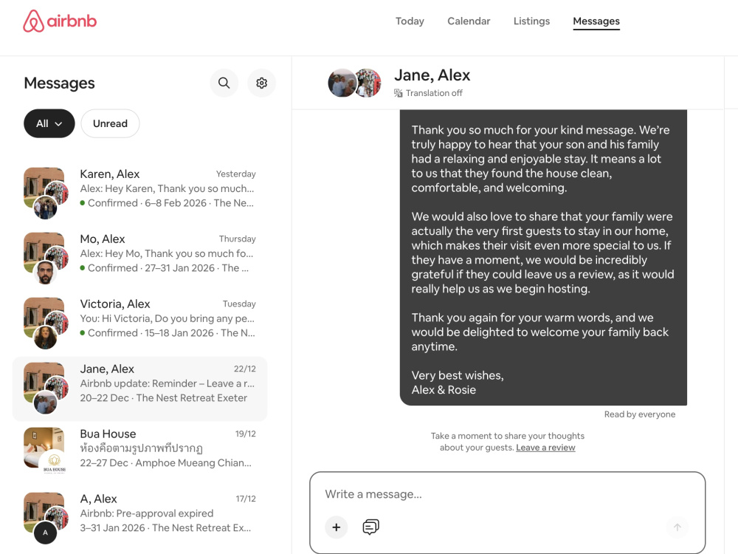This screenshot has height=554, width=738.
Task: Click 'Confirmed · 27–31 Jan 2026' status line
Action: tap(165, 268)
